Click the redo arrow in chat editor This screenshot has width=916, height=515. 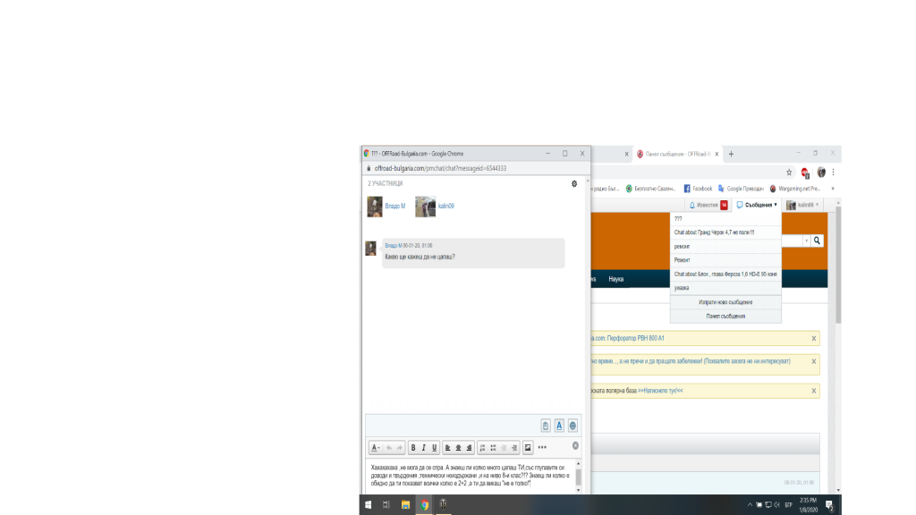[400, 448]
